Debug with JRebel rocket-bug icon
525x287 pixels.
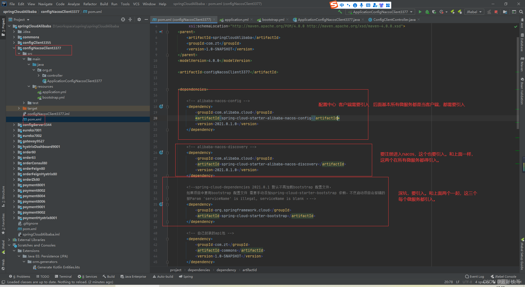[460, 12]
